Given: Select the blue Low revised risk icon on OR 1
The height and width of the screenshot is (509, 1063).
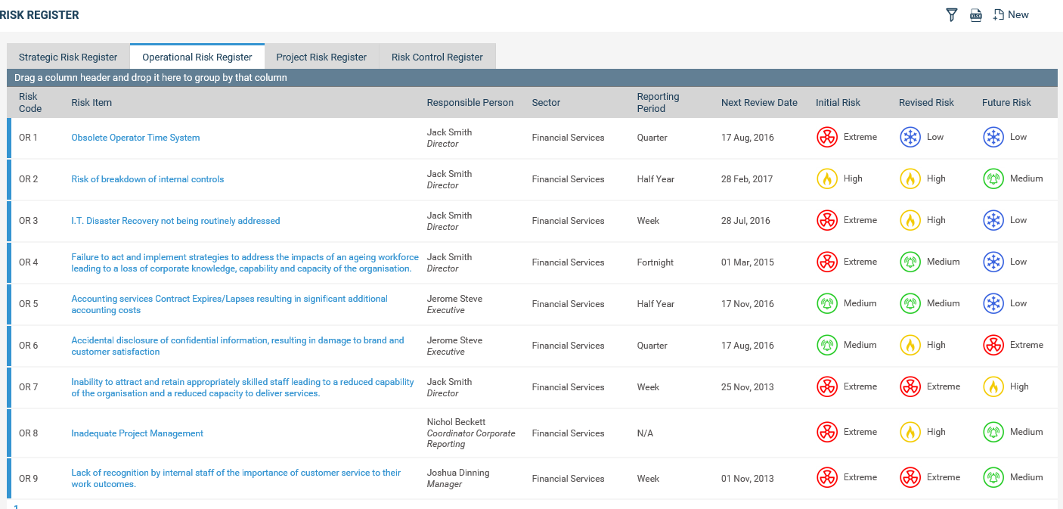Looking at the screenshot, I should tap(910, 137).
